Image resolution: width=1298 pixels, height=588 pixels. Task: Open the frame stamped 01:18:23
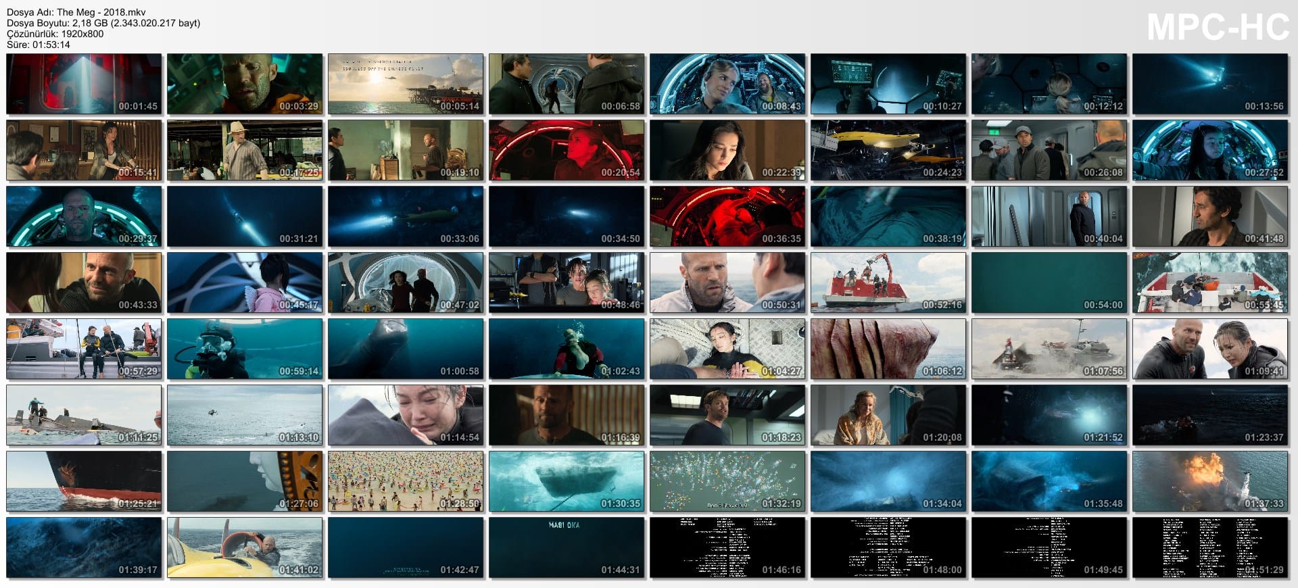tap(727, 415)
